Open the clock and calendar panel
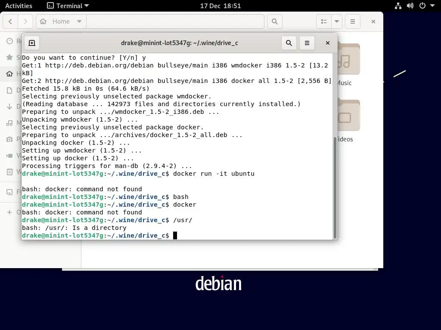This screenshot has width=441, height=330. tap(220, 6)
